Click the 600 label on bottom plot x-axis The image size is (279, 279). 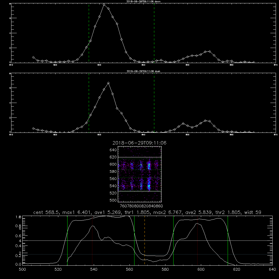201,270
